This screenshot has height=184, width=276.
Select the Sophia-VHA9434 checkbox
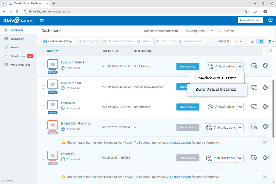pos(44,67)
